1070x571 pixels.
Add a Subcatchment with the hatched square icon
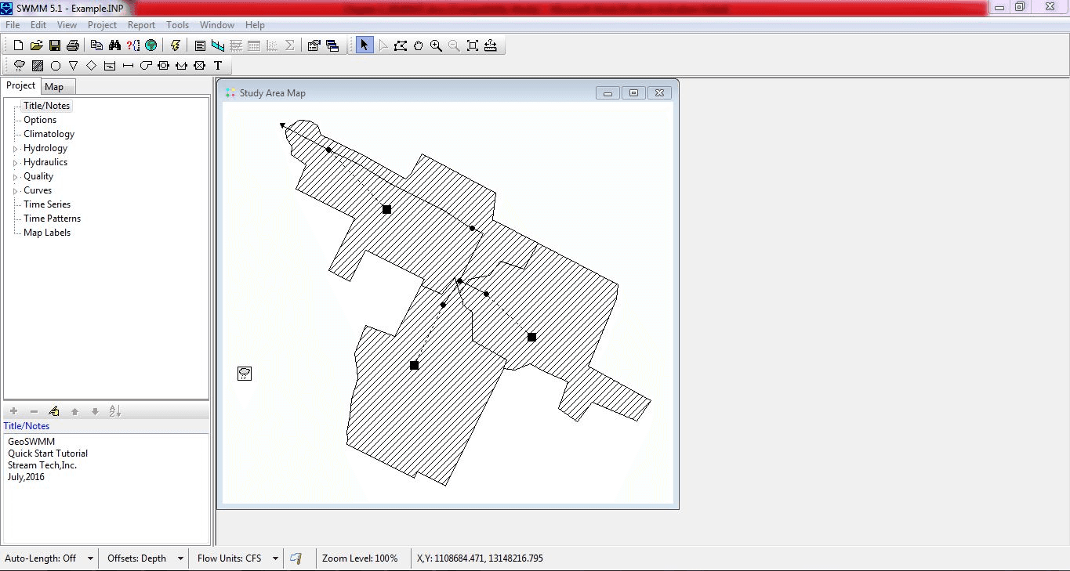(37, 65)
